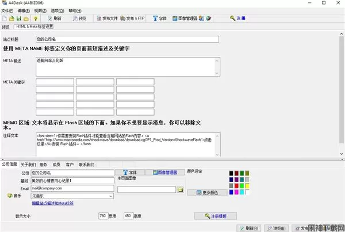
Task: Select the HTML & Meta 标签设置 tab
Action: click(34, 26)
